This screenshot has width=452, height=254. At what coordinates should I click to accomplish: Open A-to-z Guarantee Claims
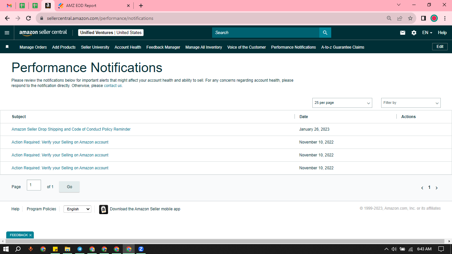(343, 47)
